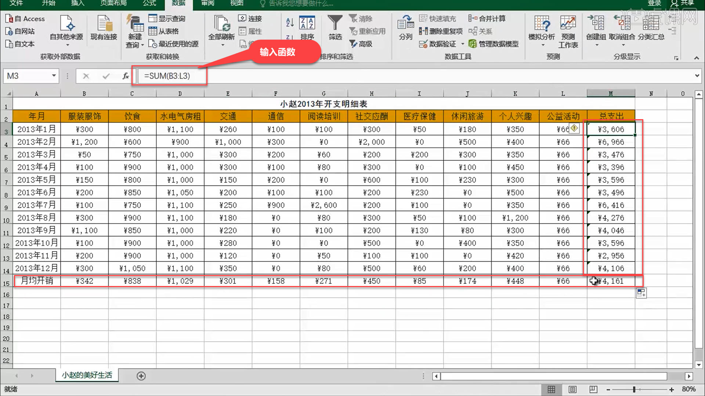Click 显示查询 show queries
The width and height of the screenshot is (705, 396).
(167, 19)
